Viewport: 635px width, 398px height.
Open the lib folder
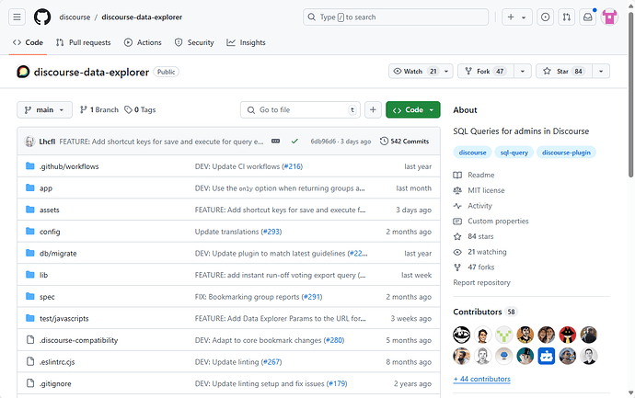click(44, 275)
